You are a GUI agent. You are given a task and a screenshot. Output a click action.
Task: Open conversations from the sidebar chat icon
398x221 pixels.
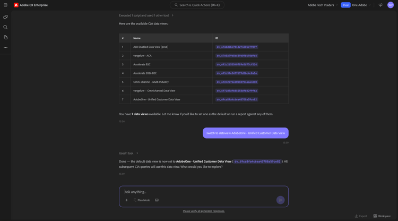5,17
